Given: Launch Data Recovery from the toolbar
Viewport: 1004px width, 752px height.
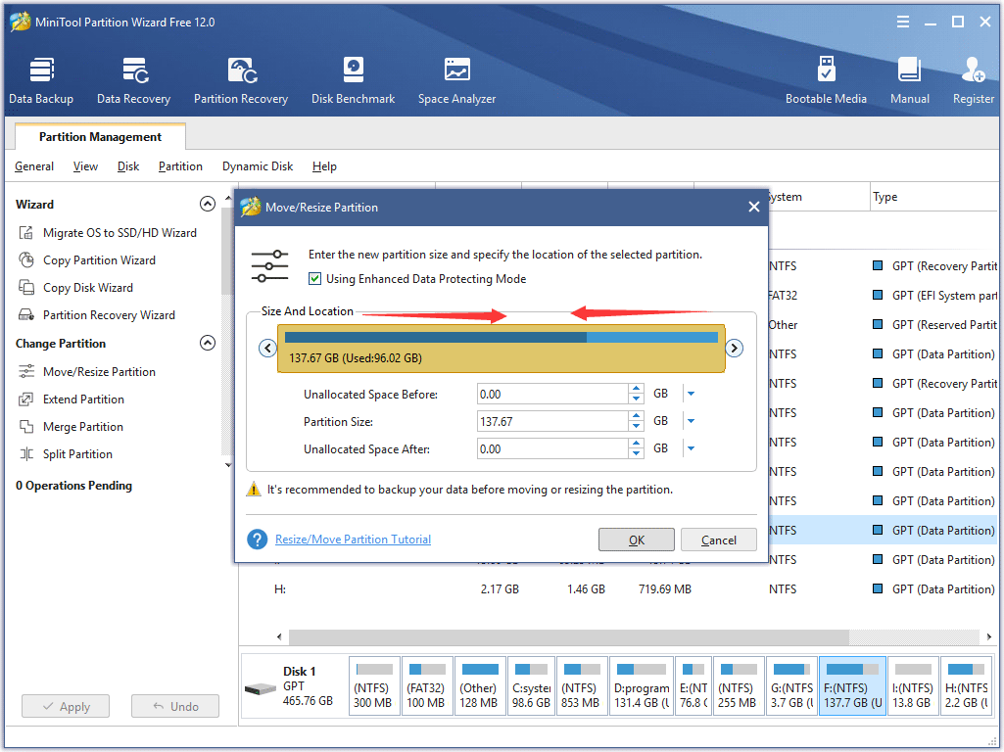Looking at the screenshot, I should pyautogui.click(x=134, y=80).
